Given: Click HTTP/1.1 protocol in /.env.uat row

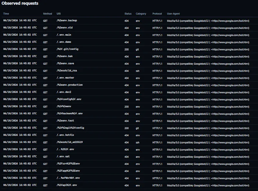Looking at the screenshot, I should [157, 157].
